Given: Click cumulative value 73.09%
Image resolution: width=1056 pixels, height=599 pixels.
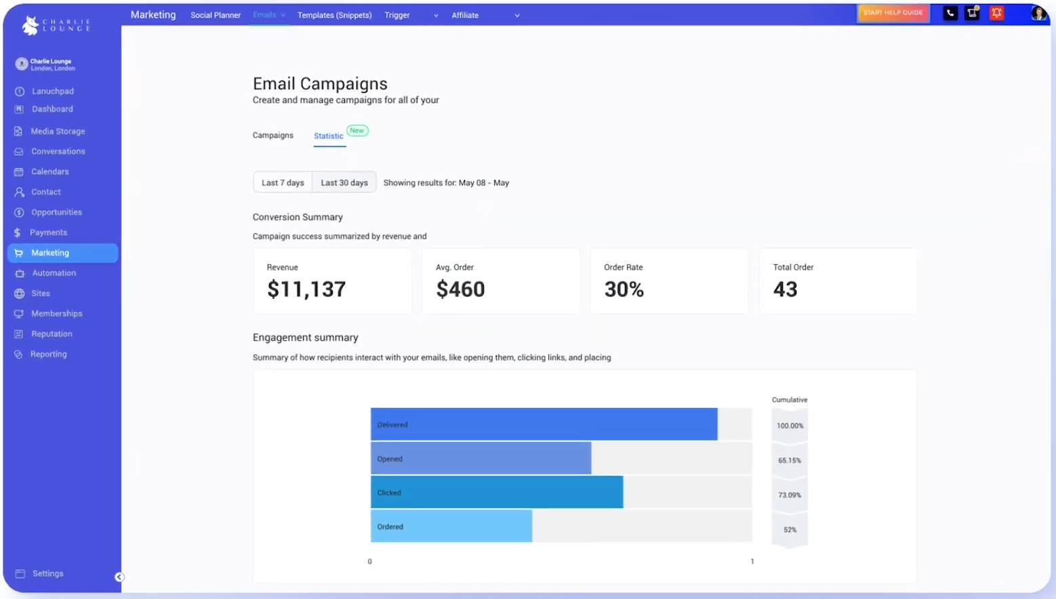Looking at the screenshot, I should [790, 495].
